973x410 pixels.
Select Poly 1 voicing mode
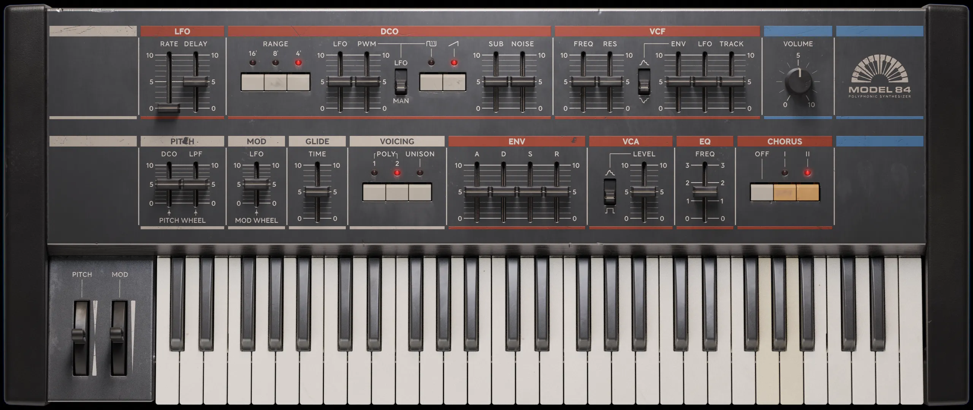[x=374, y=192]
